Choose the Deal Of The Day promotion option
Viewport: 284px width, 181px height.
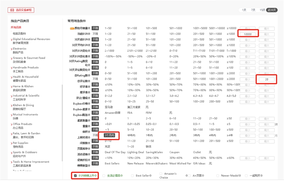115,152
